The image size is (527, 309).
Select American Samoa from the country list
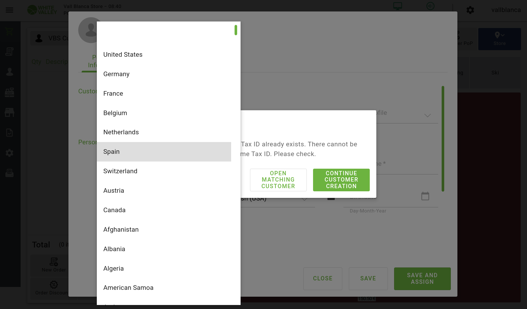click(x=164, y=288)
